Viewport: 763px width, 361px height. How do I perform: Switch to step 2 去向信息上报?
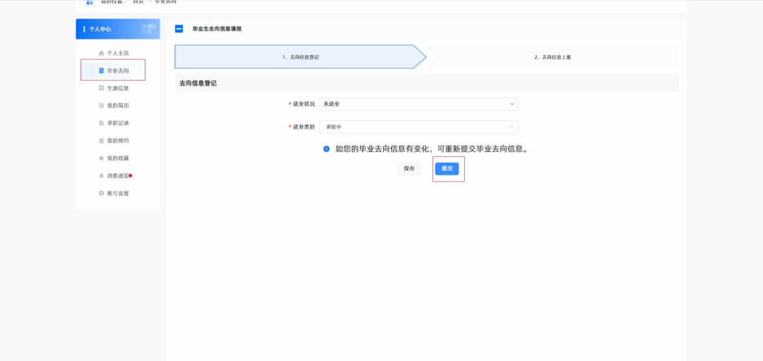click(552, 57)
